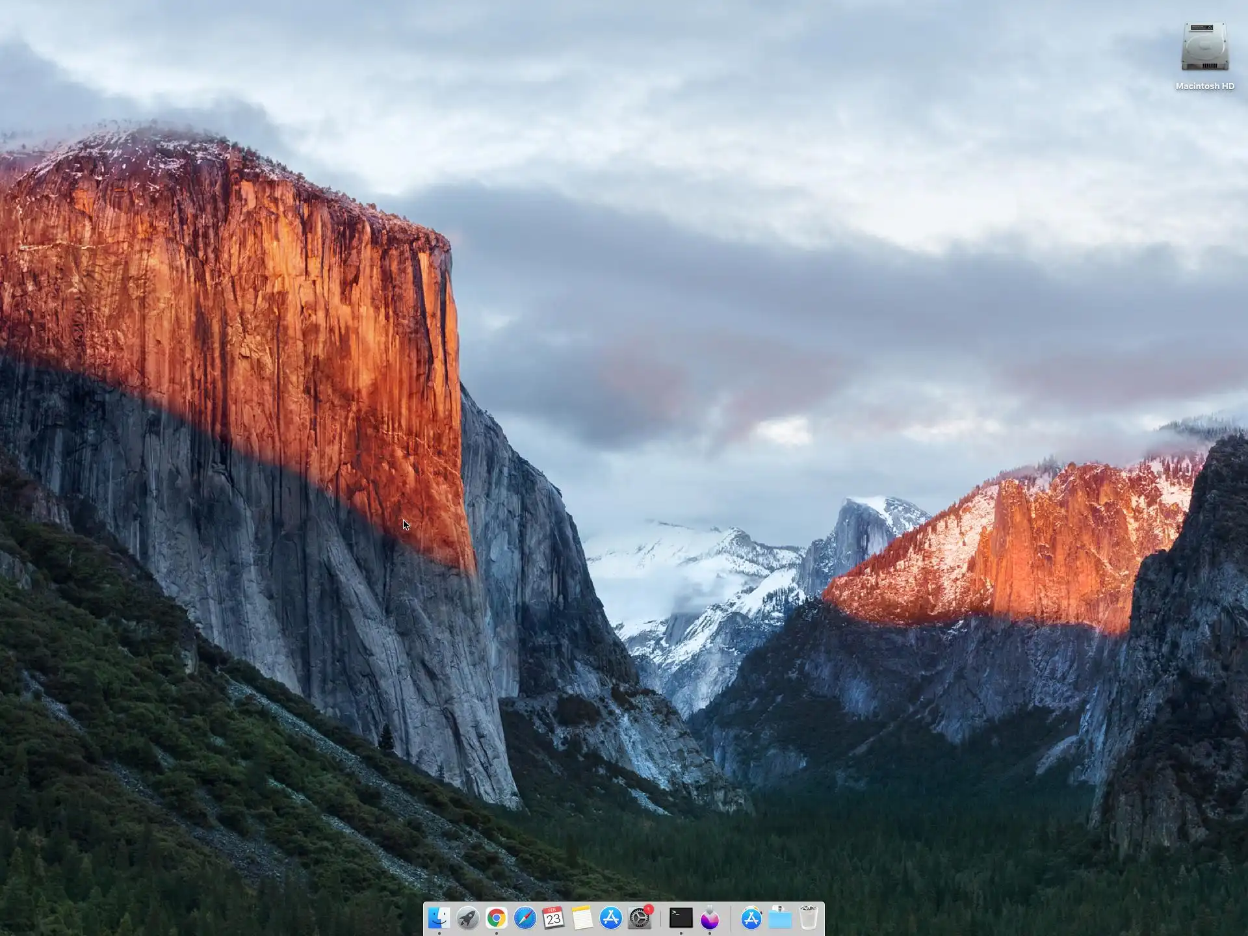The height and width of the screenshot is (936, 1248).
Task: Open Google Chrome in Dock
Action: coord(496,918)
